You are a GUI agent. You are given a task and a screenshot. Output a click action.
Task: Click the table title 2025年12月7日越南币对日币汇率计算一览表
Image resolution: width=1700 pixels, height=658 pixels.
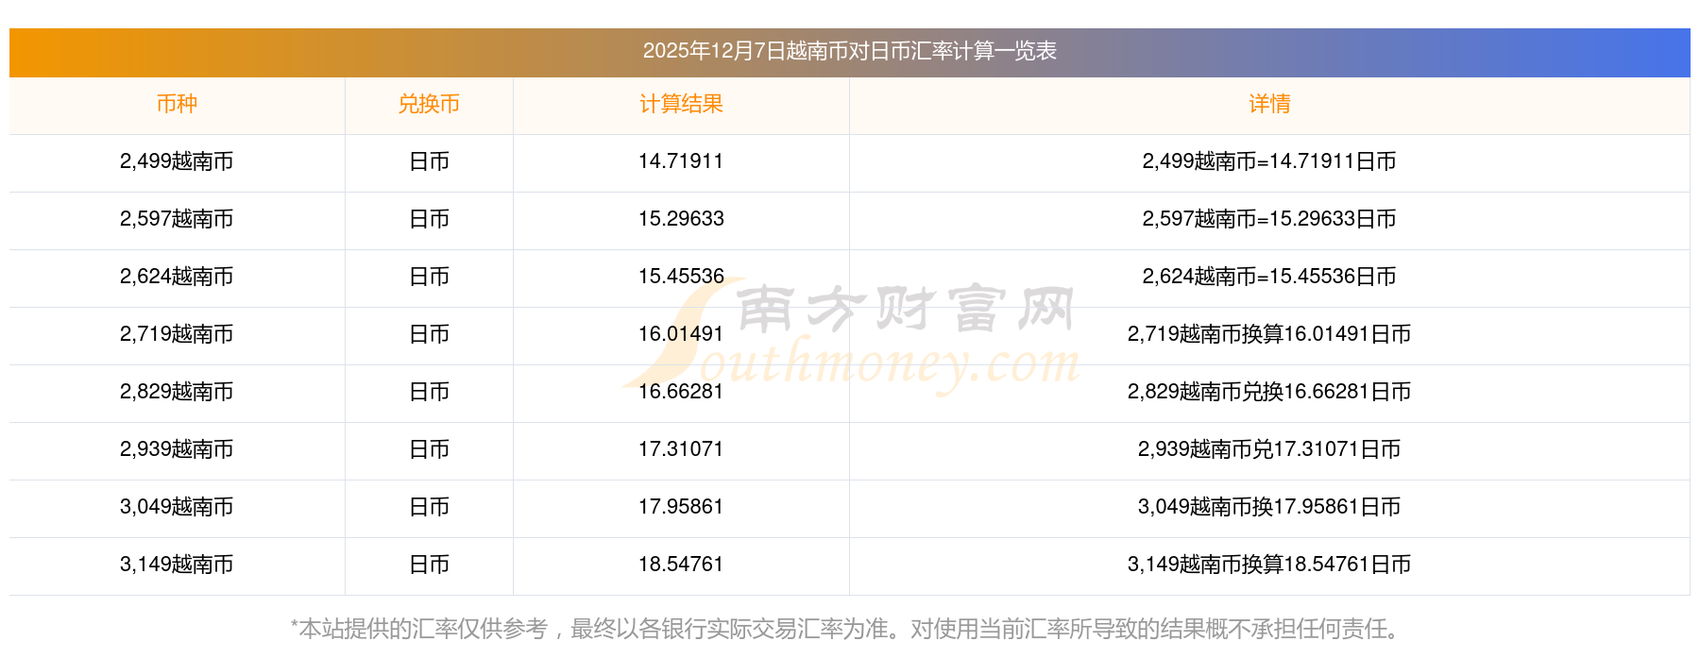849,51
